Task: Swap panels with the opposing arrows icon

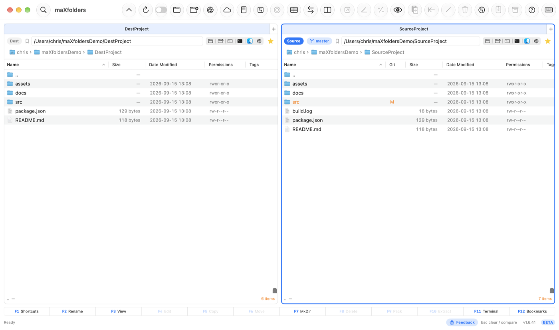Action: (x=311, y=10)
